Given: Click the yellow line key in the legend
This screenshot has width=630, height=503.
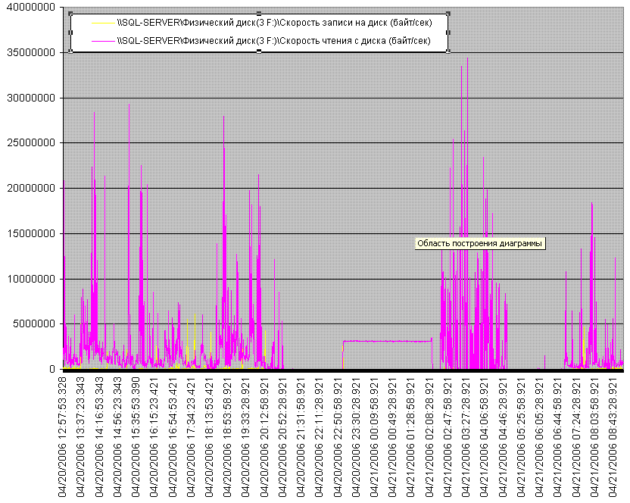Looking at the screenshot, I should click(101, 23).
